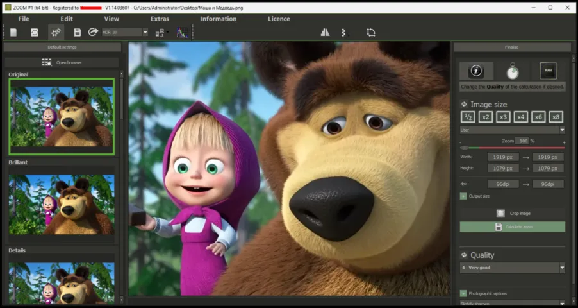578x308 pixels.
Task: Click the Default settings button
Action: [62, 47]
